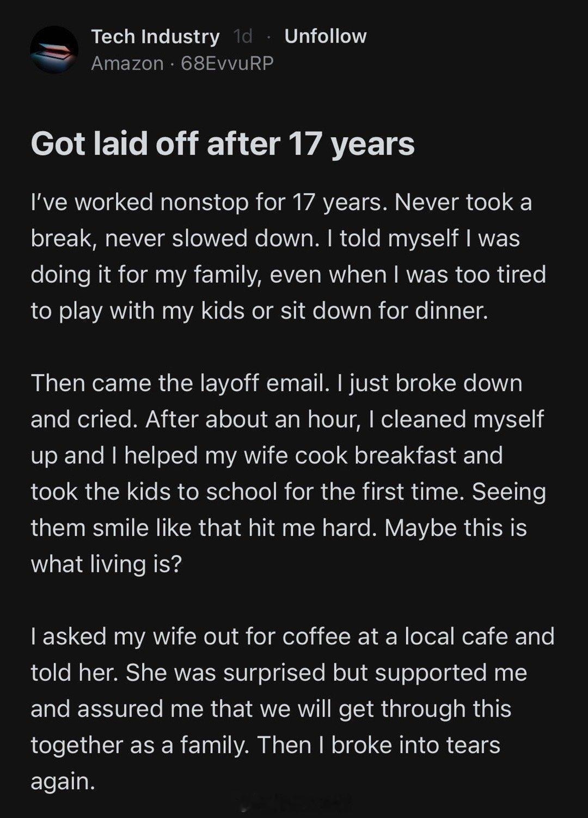This screenshot has height=818, width=588.
Task: Click the line 'doing it for my family'
Action: click(x=145, y=274)
